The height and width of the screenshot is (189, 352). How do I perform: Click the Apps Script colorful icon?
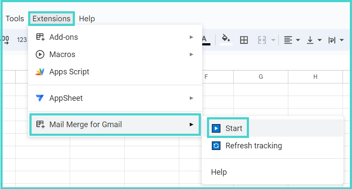[x=40, y=72]
